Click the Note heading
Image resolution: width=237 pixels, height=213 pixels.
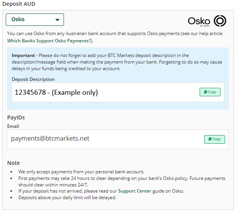(x=13, y=163)
